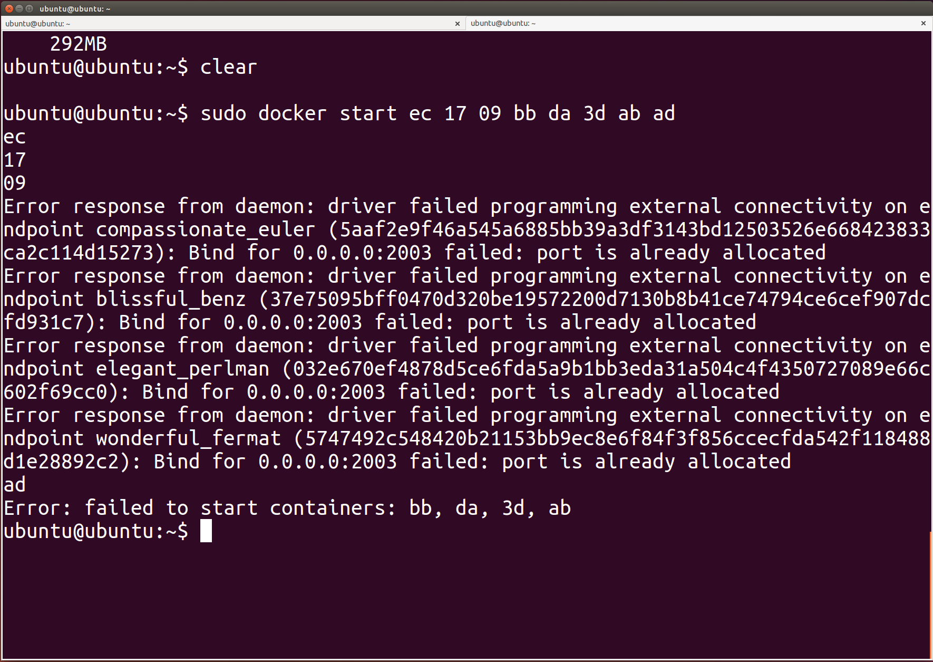The height and width of the screenshot is (662, 933).
Task: Click the "292MB" text in the output
Action: coord(78,44)
